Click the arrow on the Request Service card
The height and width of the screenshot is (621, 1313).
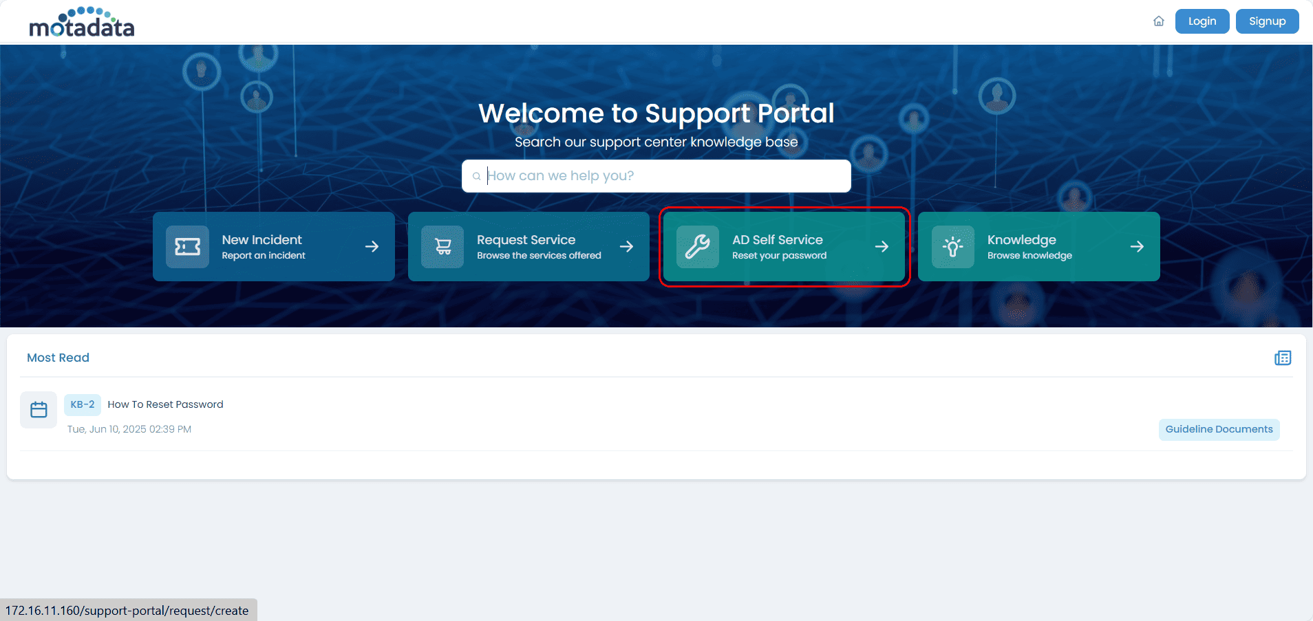tap(628, 246)
